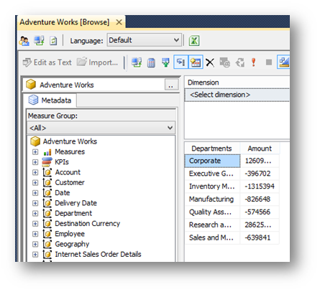320x292 pixels.
Task: Select the Corporate cell
Action: click(212, 161)
